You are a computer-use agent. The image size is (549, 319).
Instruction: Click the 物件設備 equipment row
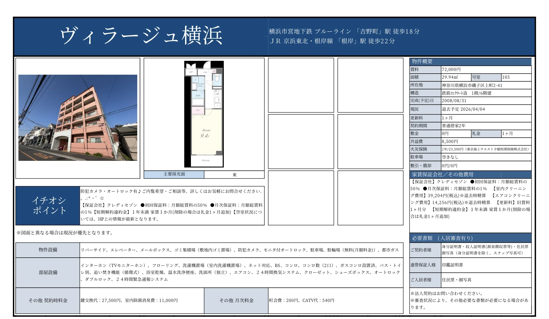48,250
